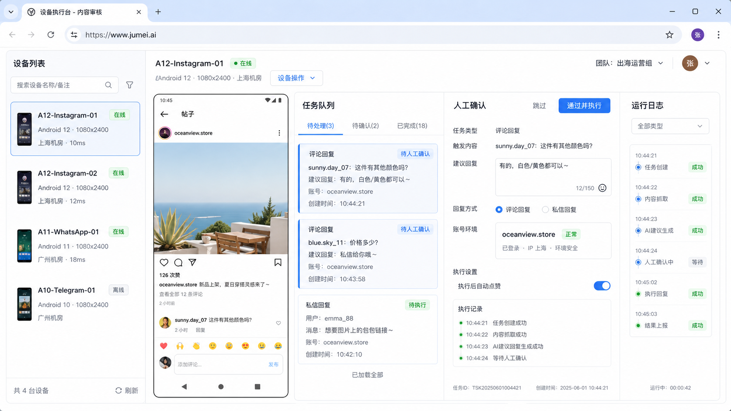Open the browser tab search chevron
The height and width of the screenshot is (411, 731).
pos(11,12)
